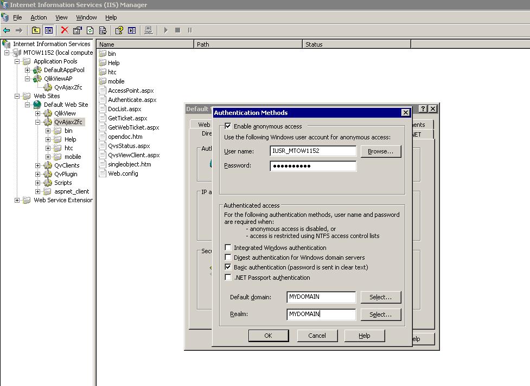The image size is (530, 386).
Task: Enable Integrated Windows authentication checkbox
Action: coord(228,248)
